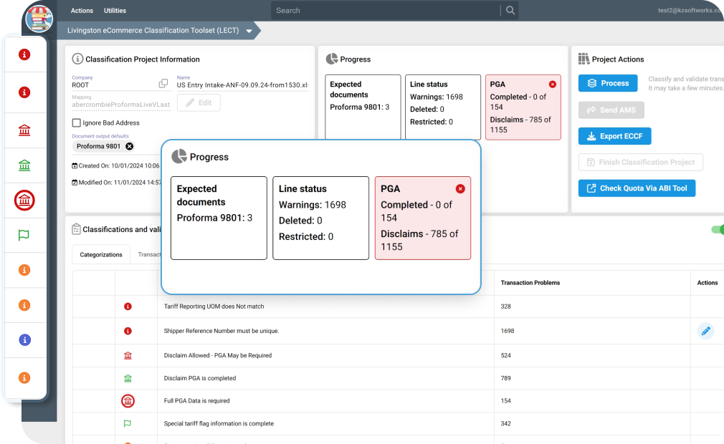The image size is (724, 444).
Task: Click "Tariff Reporting UOM does Not match" row text
Action: point(214,306)
